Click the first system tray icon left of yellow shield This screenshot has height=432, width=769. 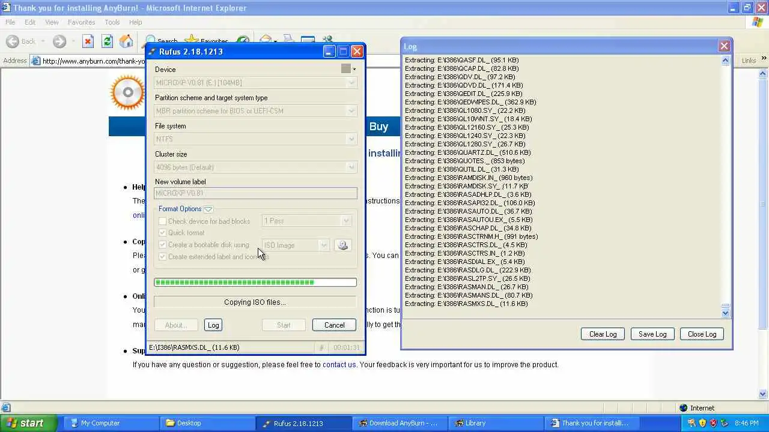click(691, 423)
